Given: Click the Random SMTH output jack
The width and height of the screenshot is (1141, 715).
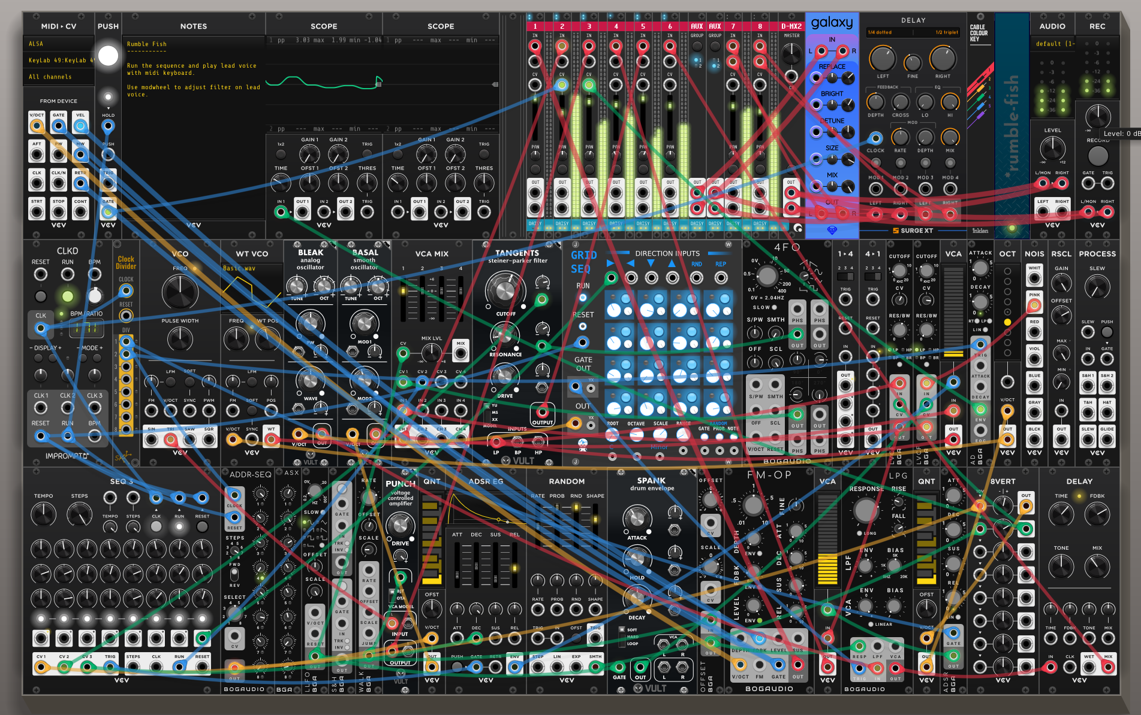Looking at the screenshot, I should coord(595,666).
